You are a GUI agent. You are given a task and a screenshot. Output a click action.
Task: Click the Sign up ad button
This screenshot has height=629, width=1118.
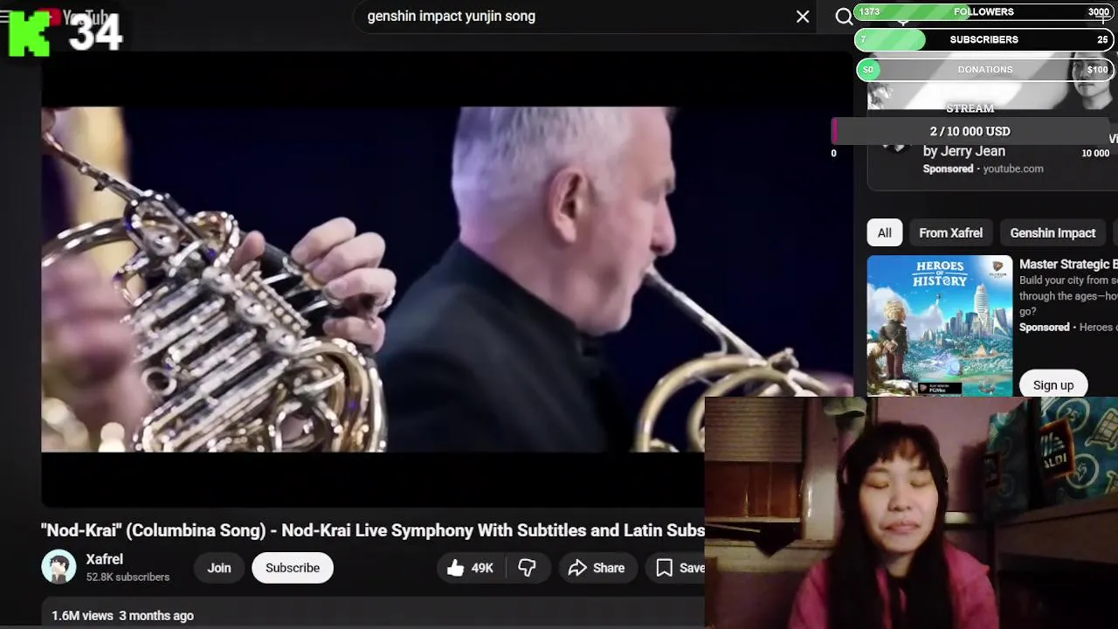tap(1053, 385)
